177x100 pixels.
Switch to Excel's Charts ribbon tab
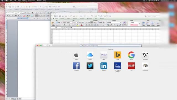click(75, 19)
